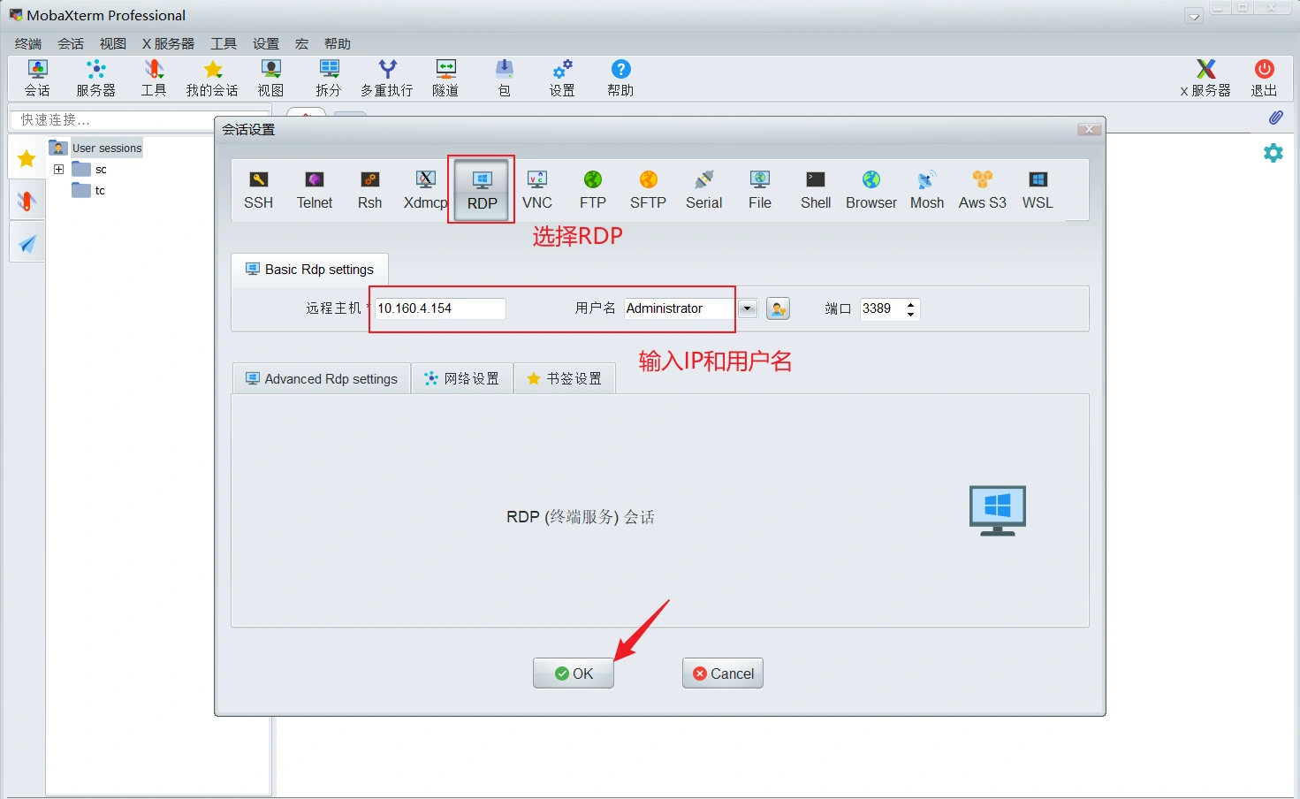1300x799 pixels.
Task: Open the 帮助 menu in menu bar
Action: coord(338,43)
